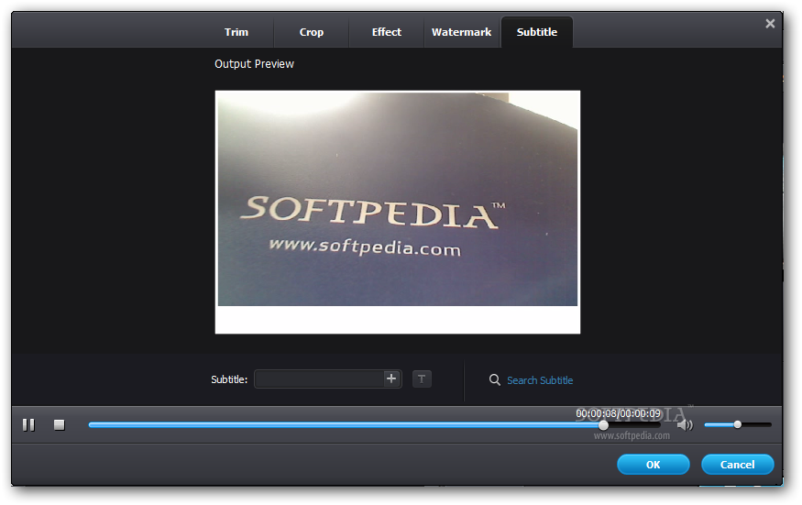802x505 pixels.
Task: Discard changes with Cancel button
Action: (738, 465)
